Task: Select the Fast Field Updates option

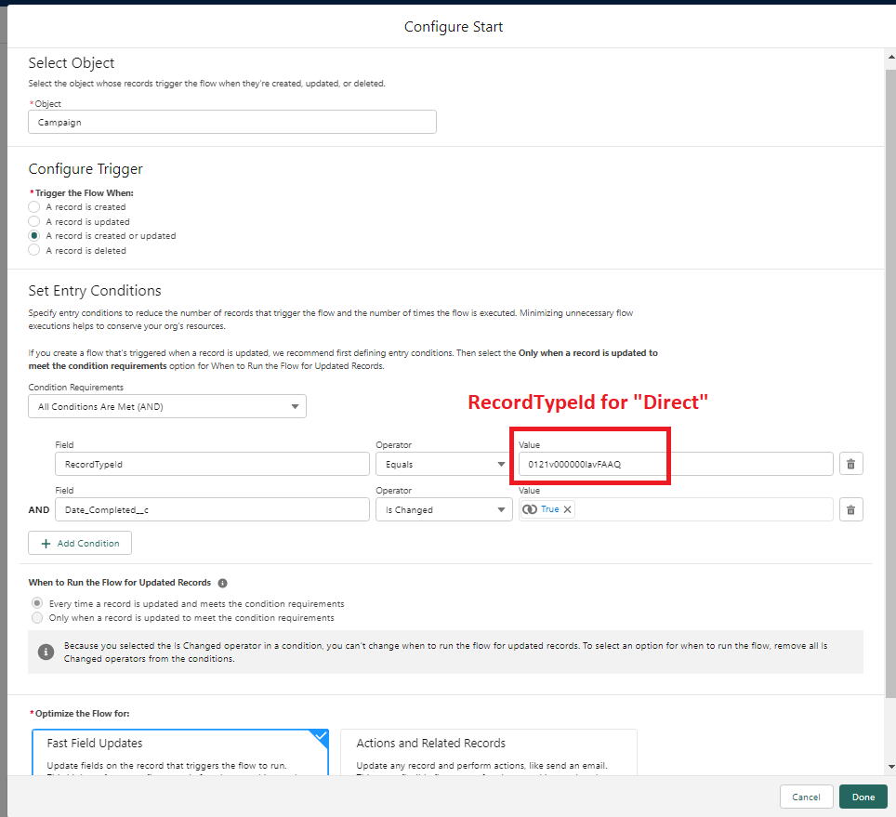Action: tap(180, 751)
